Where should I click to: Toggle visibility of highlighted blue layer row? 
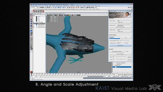pyautogui.click(x=113, y=67)
